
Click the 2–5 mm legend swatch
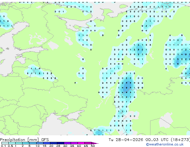pos(26,143)
